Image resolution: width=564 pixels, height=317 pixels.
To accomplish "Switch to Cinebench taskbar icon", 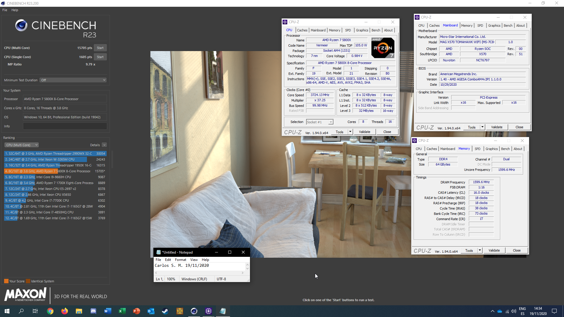I will point(194,311).
